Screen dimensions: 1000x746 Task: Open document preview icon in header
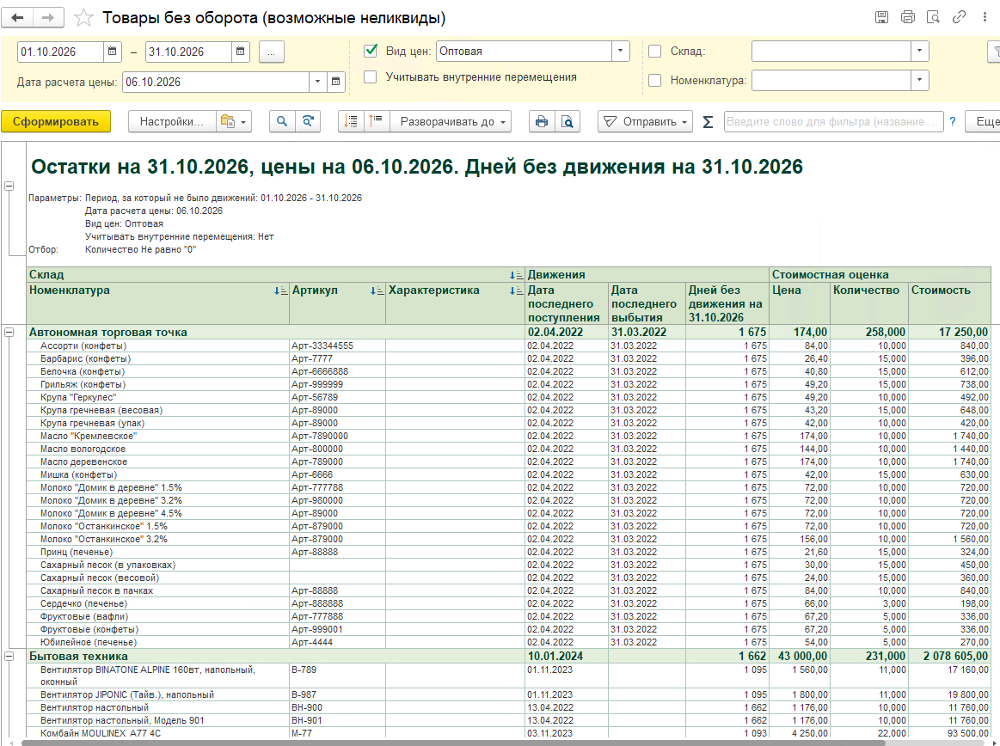coord(933,17)
